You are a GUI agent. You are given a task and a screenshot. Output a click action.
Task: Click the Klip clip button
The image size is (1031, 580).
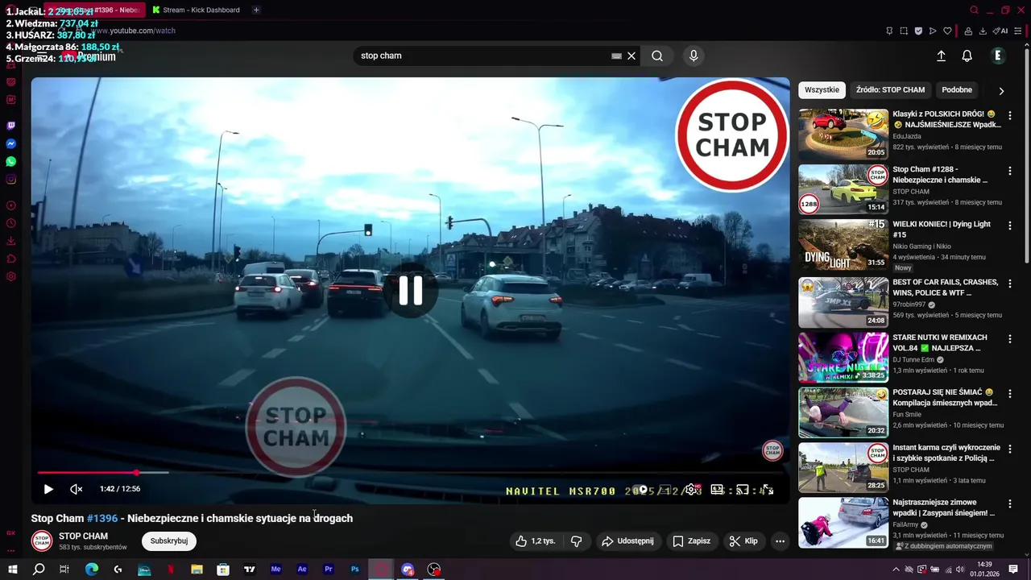point(743,541)
